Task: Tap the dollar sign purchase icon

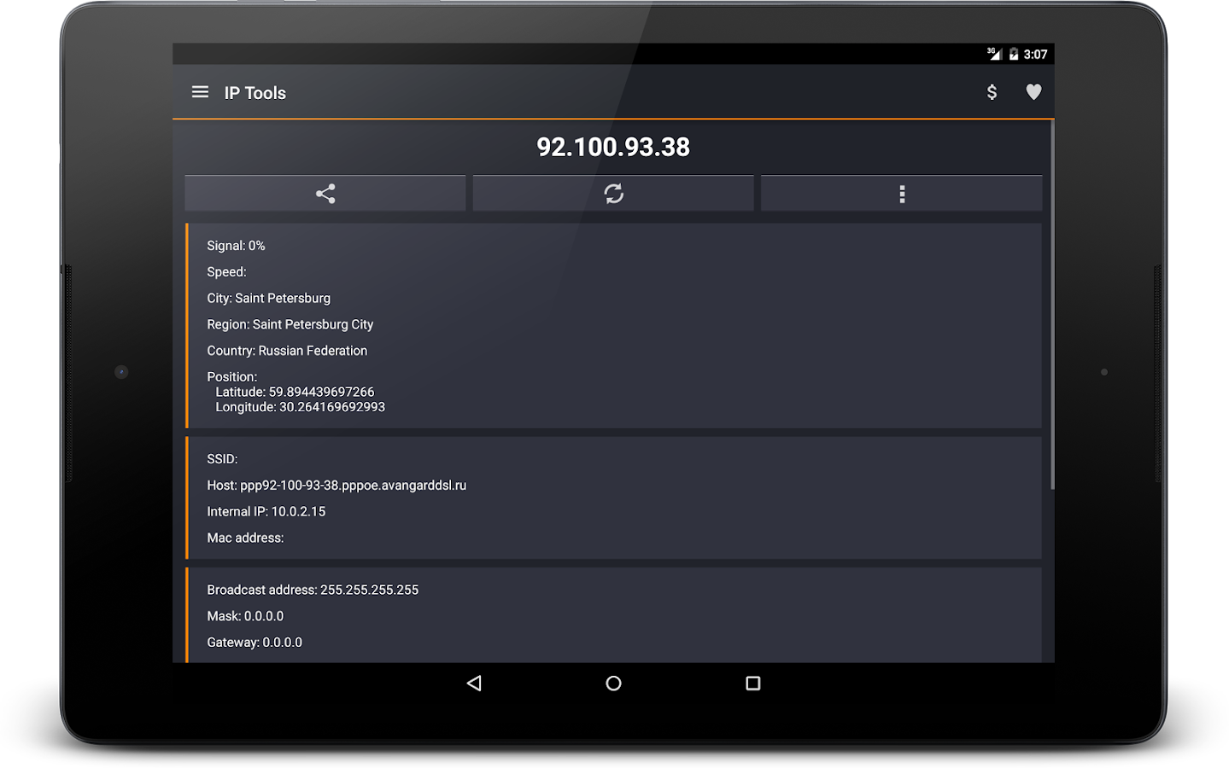Action: (992, 92)
